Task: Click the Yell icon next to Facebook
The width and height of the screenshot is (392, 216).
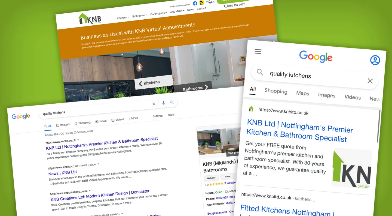Action: tap(201, 2)
